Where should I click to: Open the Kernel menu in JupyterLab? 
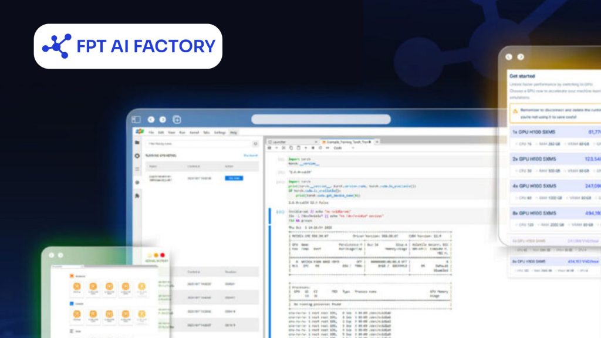(194, 131)
